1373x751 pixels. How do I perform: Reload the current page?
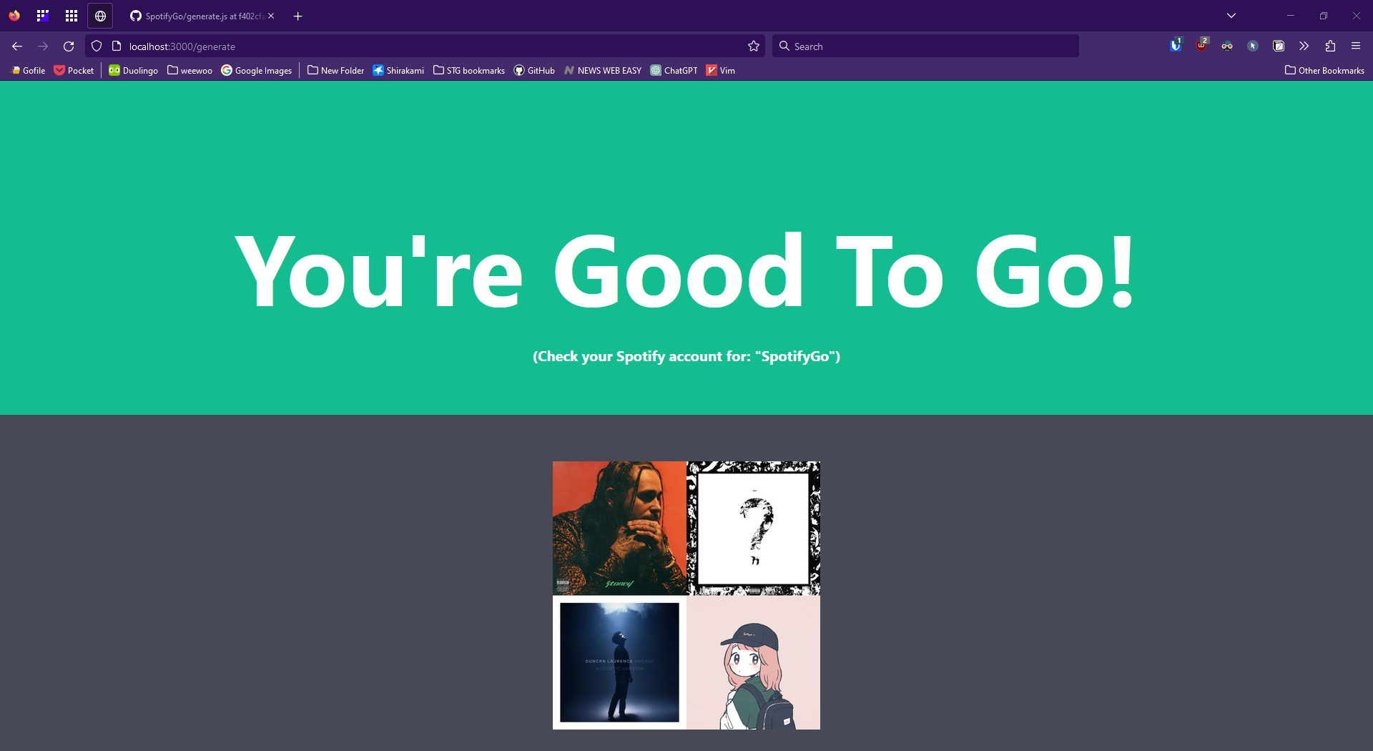pyautogui.click(x=69, y=46)
